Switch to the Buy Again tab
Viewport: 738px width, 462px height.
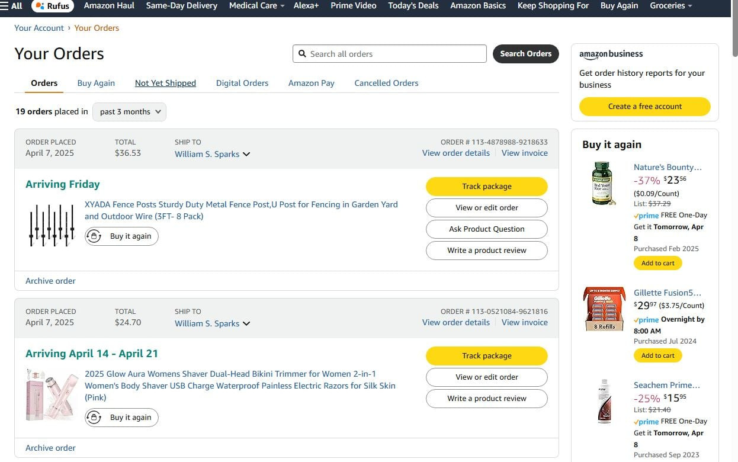[x=96, y=83]
